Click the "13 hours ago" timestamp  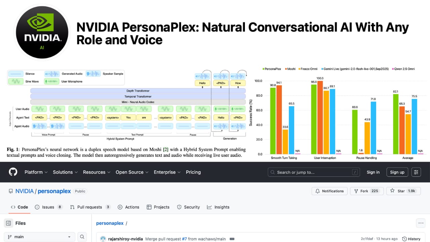click(x=387, y=239)
